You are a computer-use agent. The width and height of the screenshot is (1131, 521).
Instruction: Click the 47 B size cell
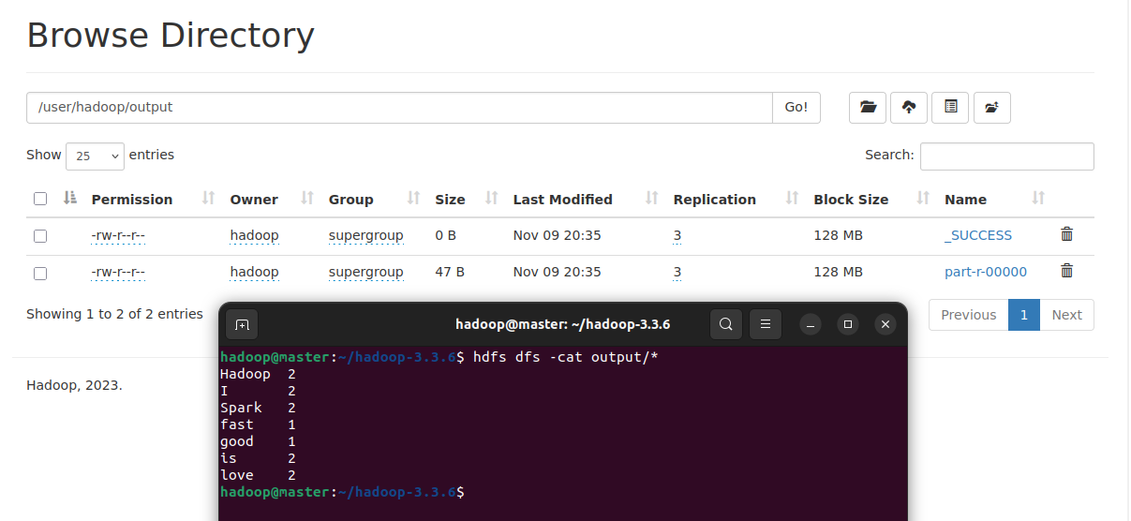pos(450,272)
